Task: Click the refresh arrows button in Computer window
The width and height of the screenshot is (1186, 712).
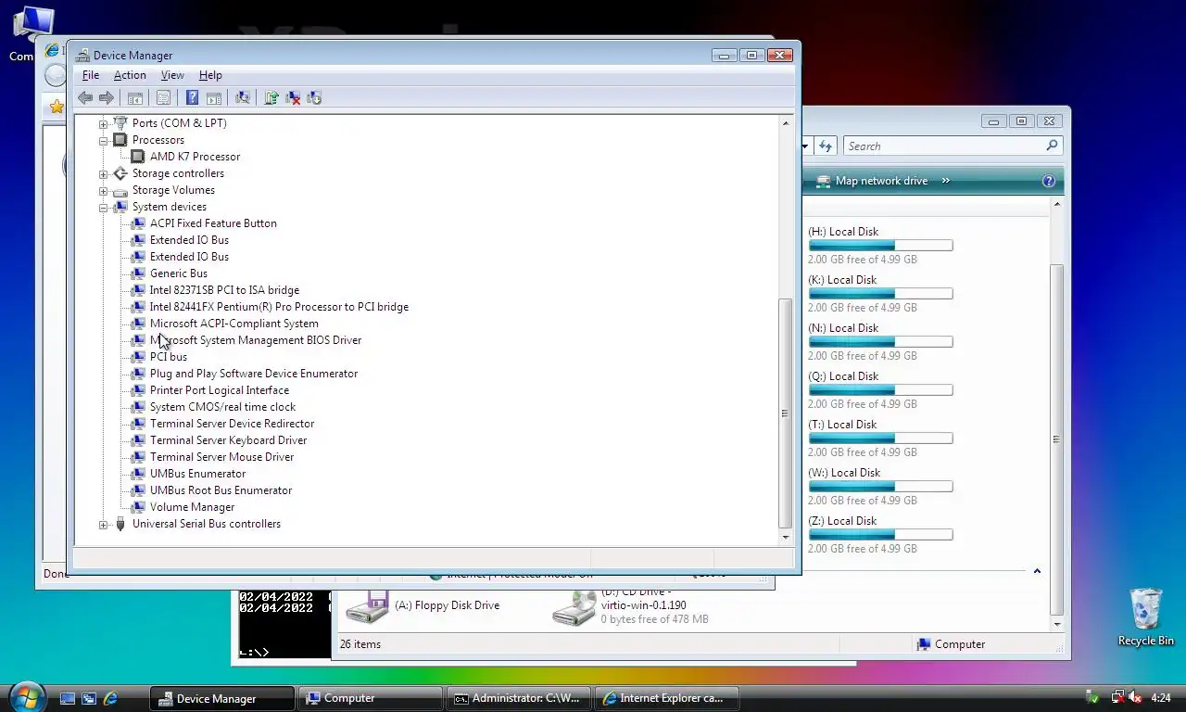Action: (x=826, y=146)
